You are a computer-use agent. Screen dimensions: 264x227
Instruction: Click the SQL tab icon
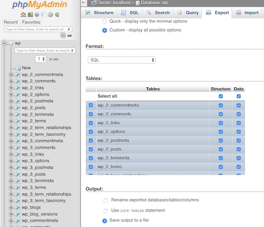click(123, 12)
